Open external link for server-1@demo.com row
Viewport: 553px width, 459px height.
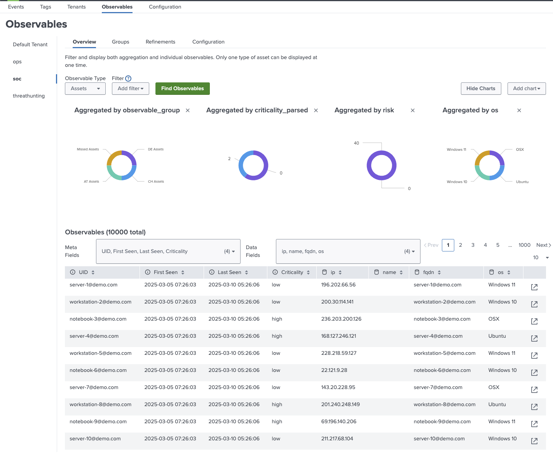coord(534,287)
